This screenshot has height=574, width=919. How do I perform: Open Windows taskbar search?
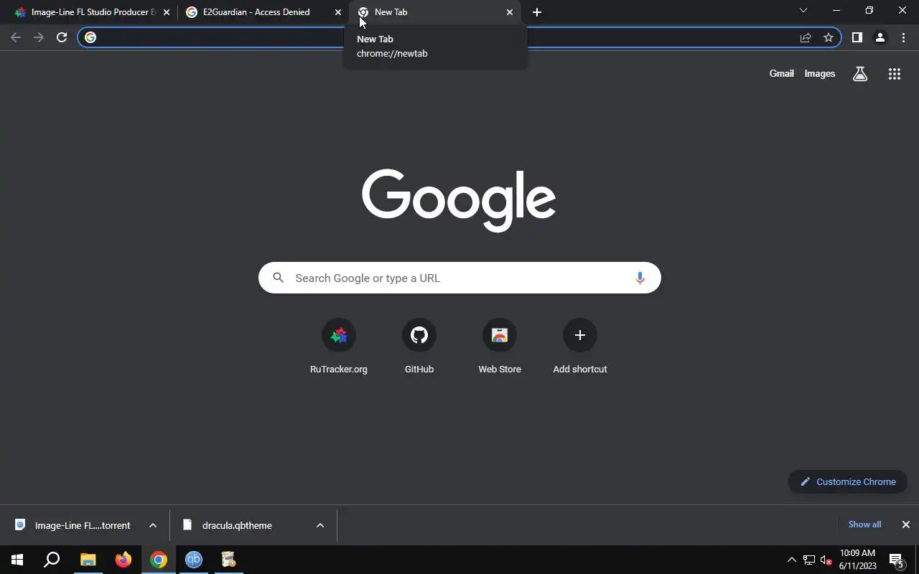(x=52, y=560)
